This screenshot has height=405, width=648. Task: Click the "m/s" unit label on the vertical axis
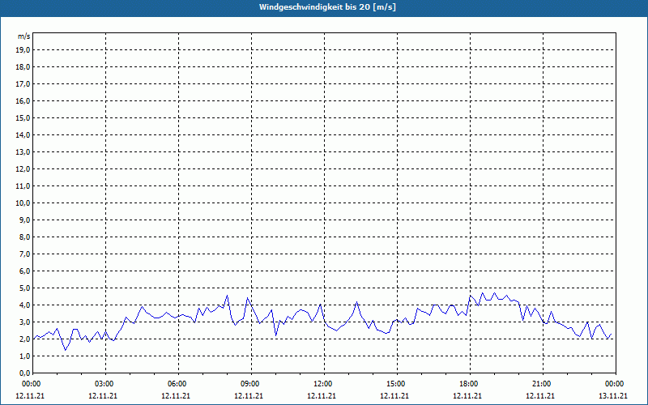click(x=24, y=36)
